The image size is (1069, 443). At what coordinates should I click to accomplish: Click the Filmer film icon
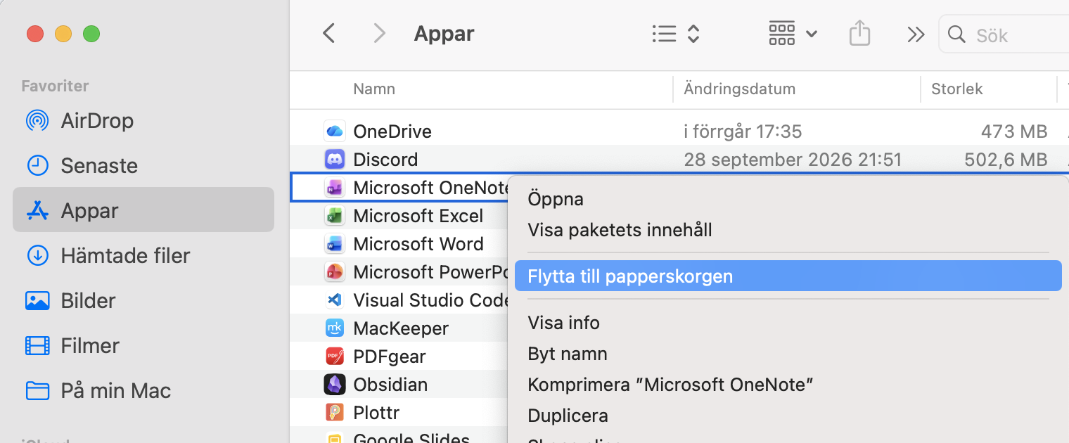(37, 346)
